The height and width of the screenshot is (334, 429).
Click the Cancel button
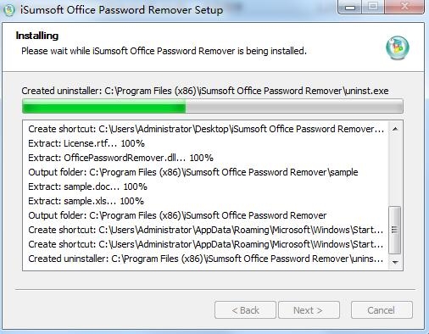pos(382,310)
